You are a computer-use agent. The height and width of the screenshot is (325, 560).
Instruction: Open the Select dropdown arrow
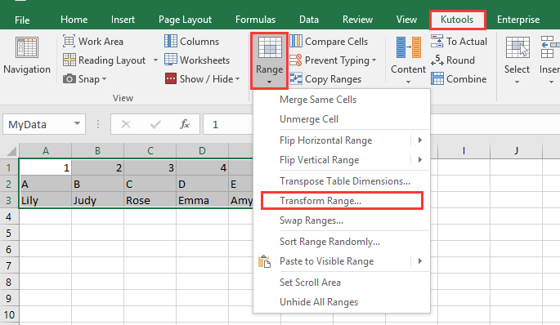pos(517,82)
